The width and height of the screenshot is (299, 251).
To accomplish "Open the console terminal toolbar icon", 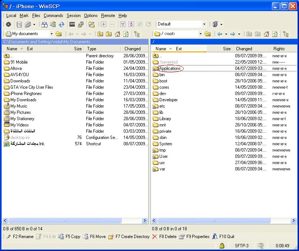I will point(72,24).
